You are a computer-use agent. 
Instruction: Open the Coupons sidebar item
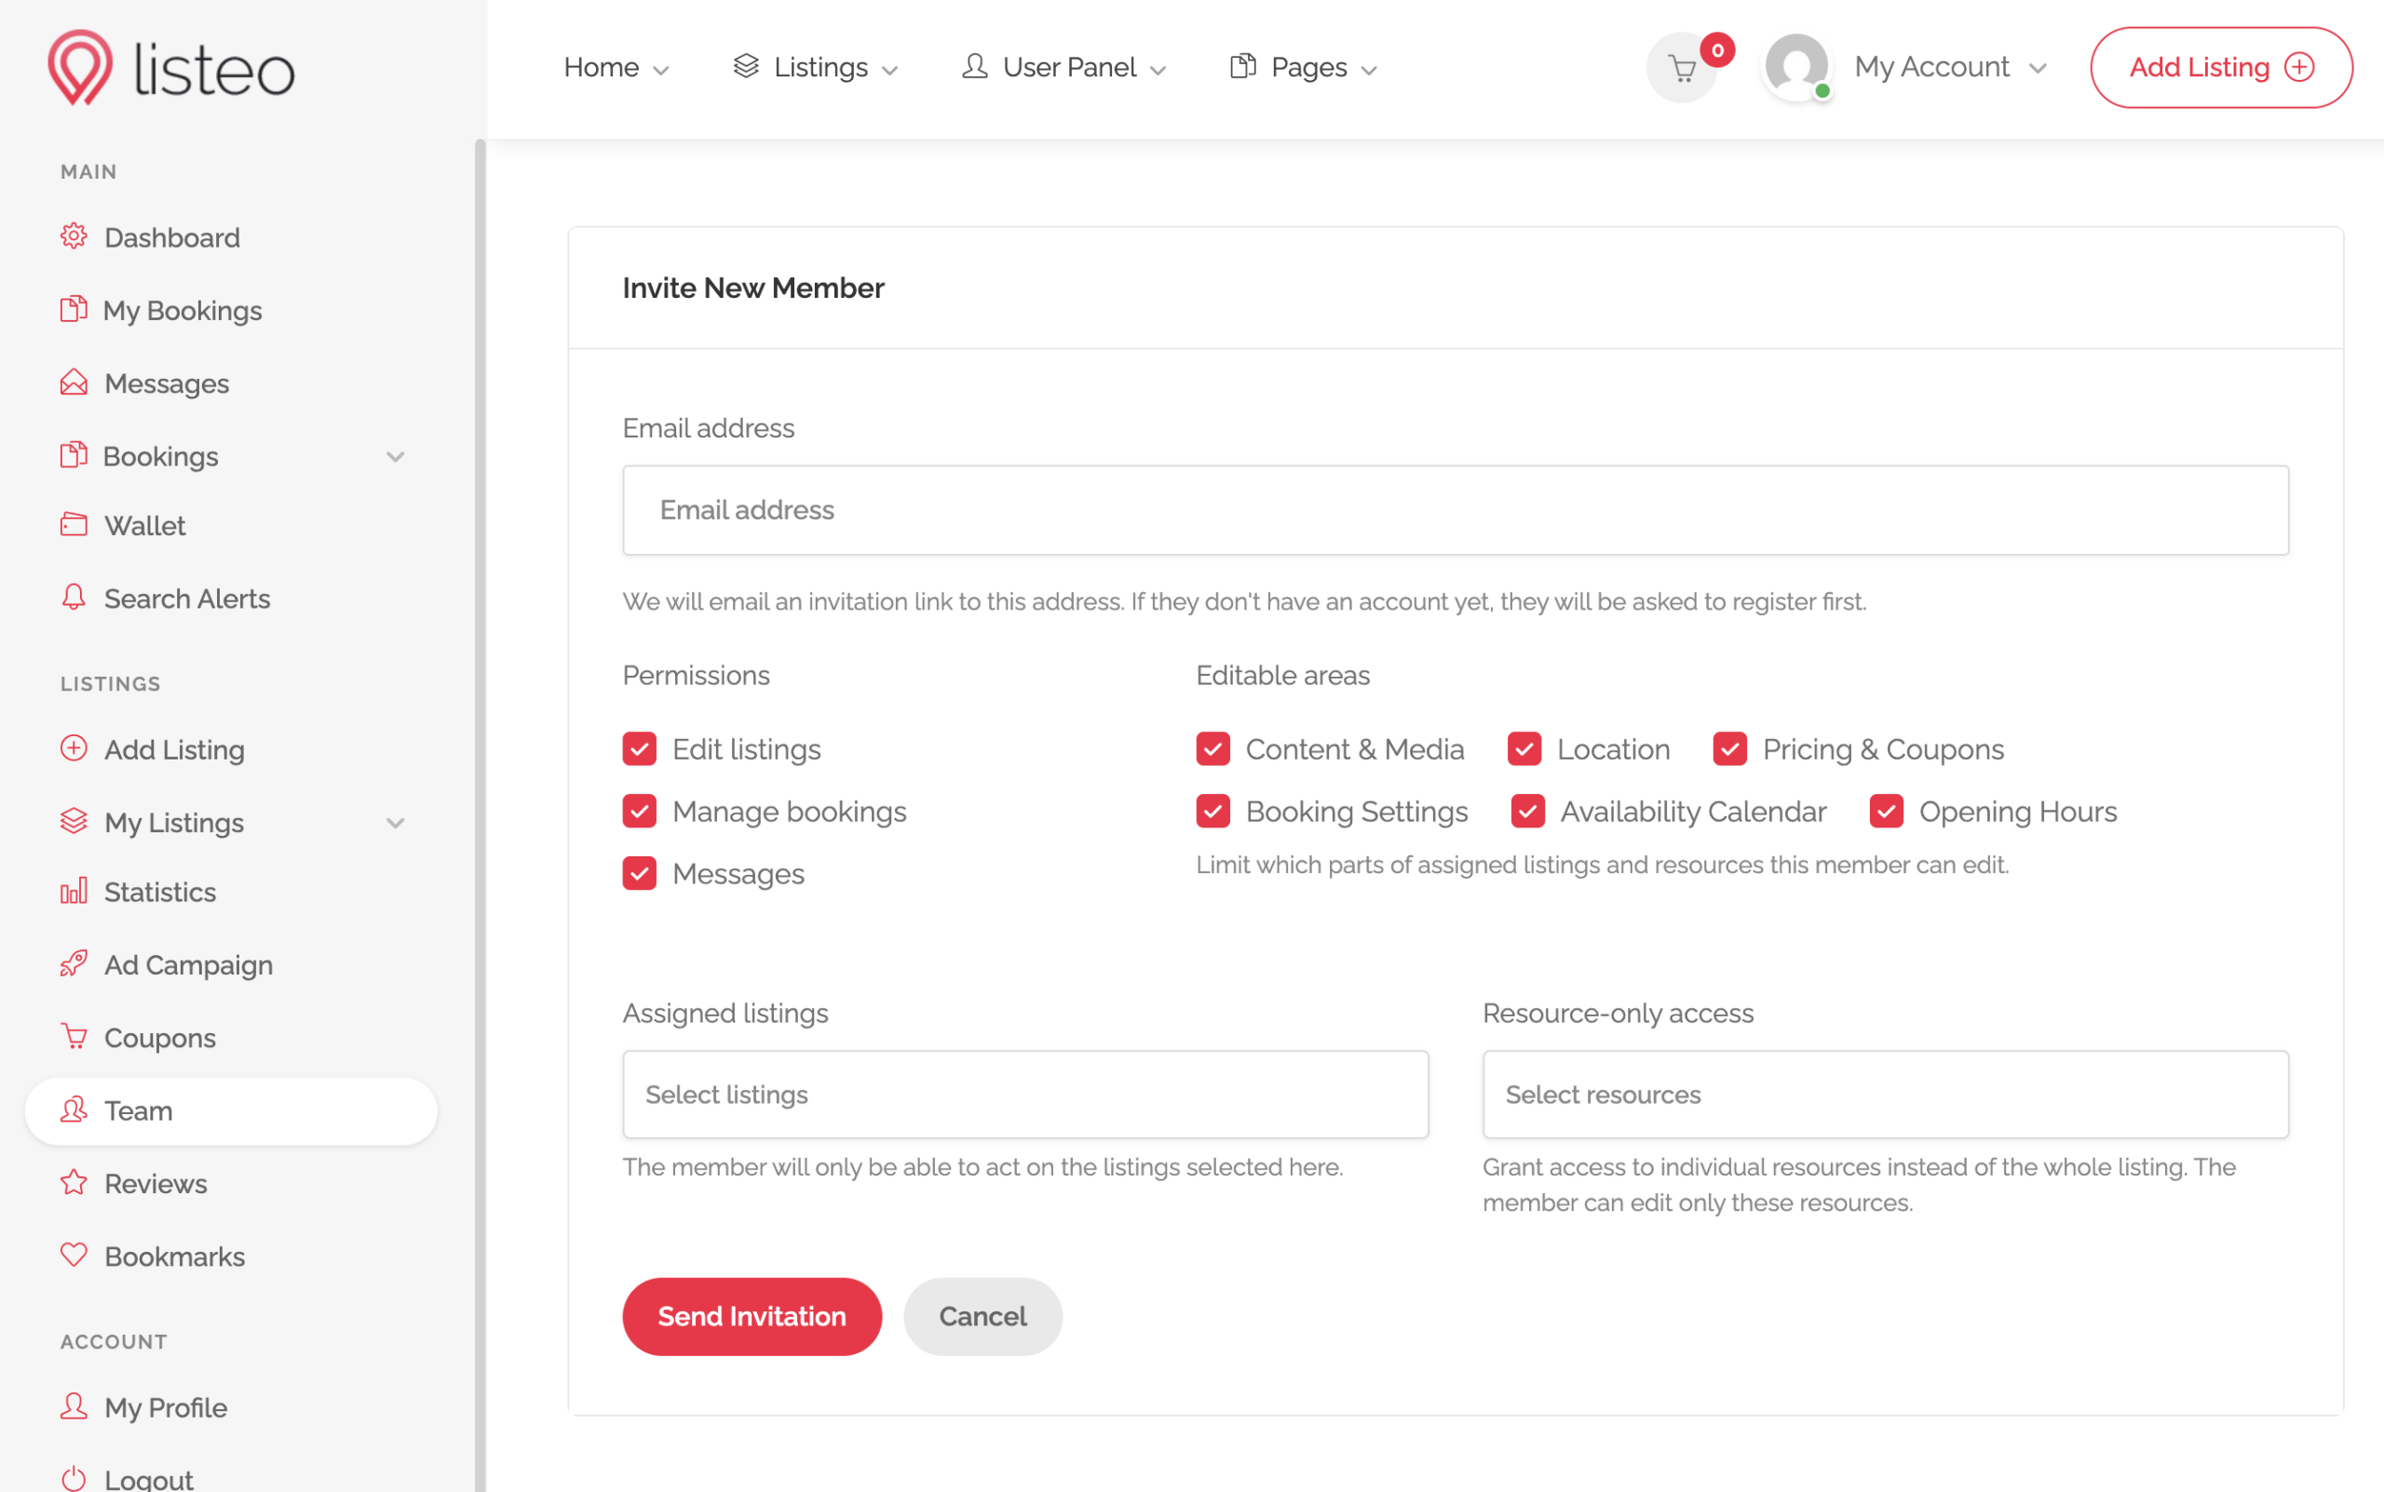tap(231, 1038)
